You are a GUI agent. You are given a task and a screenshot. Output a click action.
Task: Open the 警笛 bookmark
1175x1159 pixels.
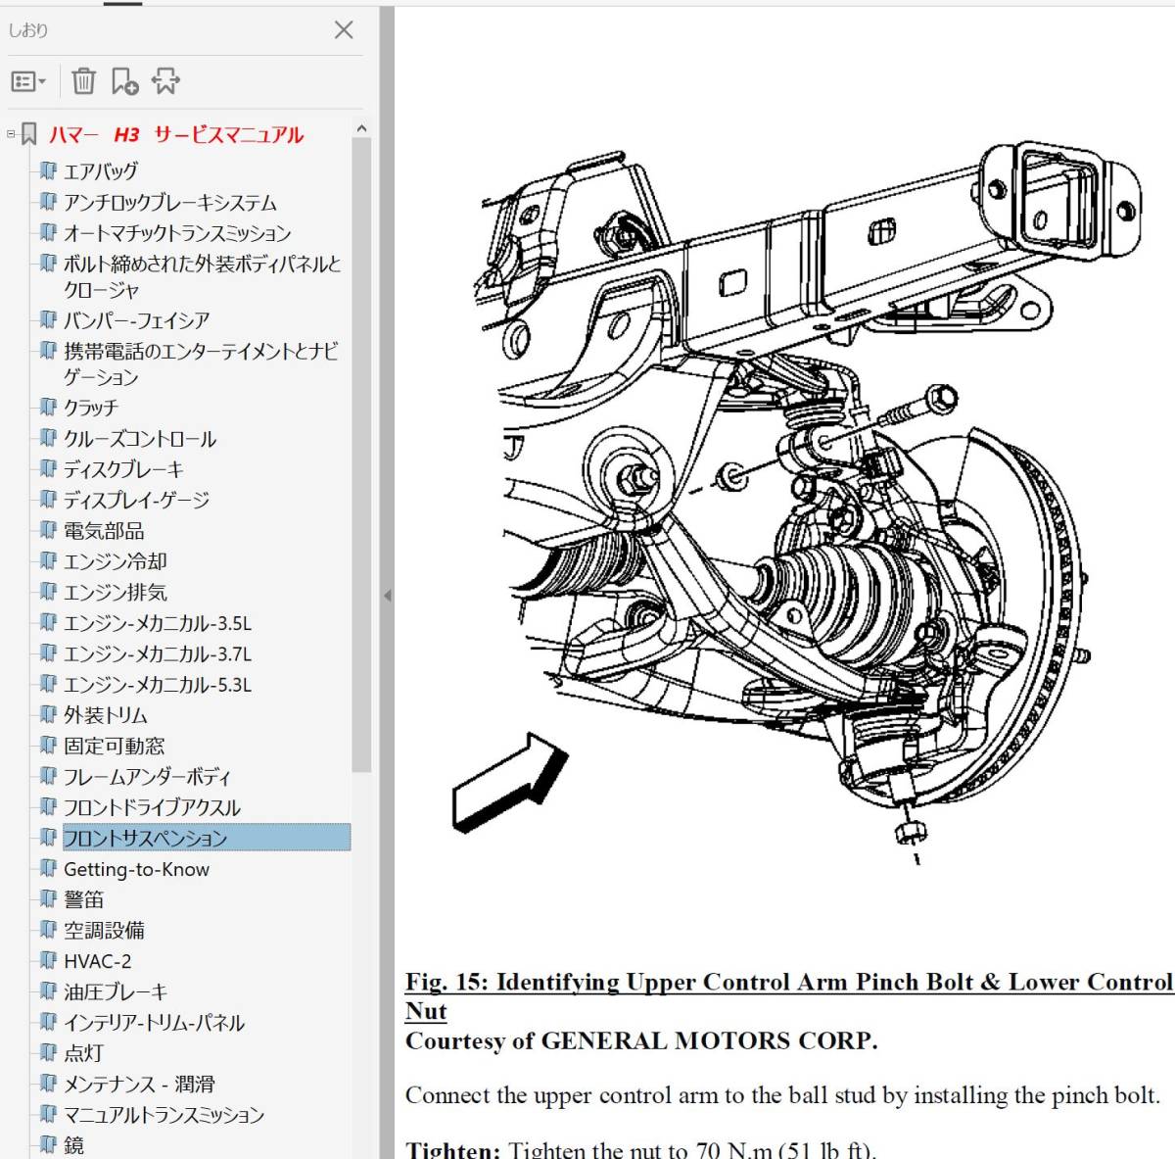[83, 899]
